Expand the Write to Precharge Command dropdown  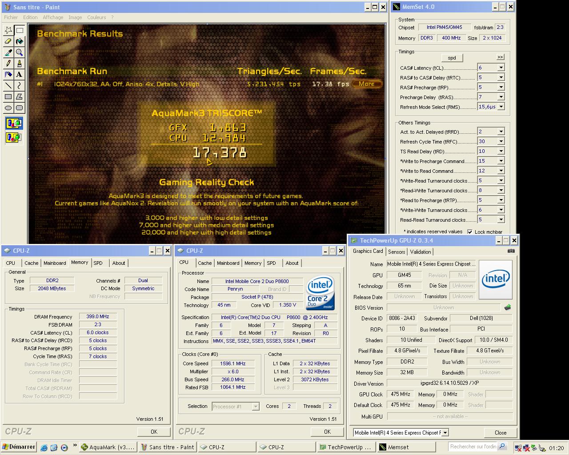tap(501, 161)
